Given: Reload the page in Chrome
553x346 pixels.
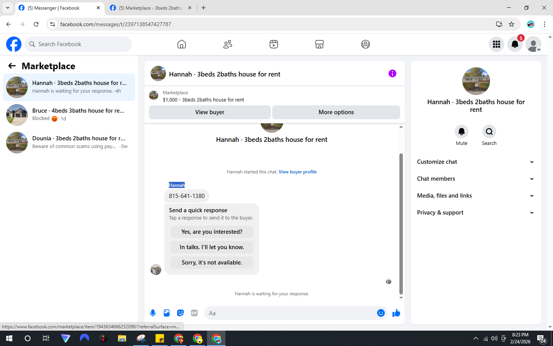Looking at the screenshot, I should tap(36, 24).
